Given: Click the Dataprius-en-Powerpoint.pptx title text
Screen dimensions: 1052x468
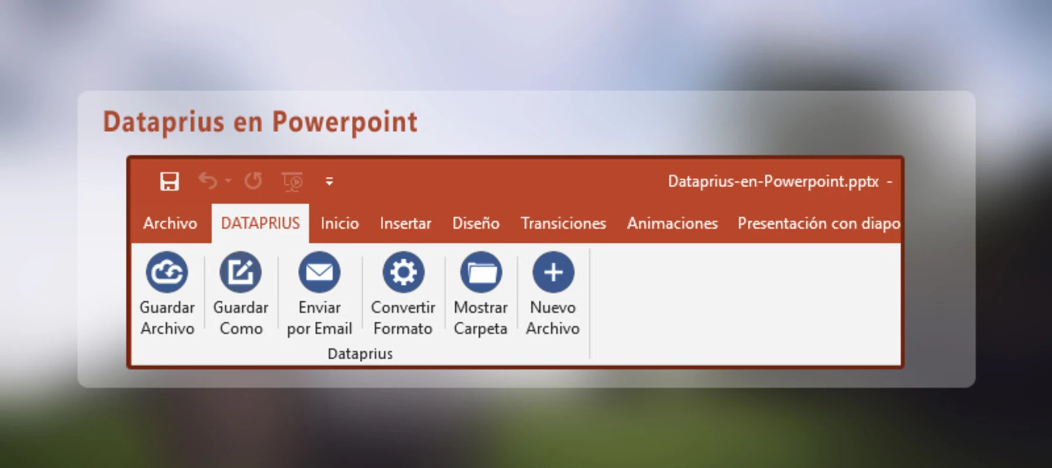Looking at the screenshot, I should point(773,181).
